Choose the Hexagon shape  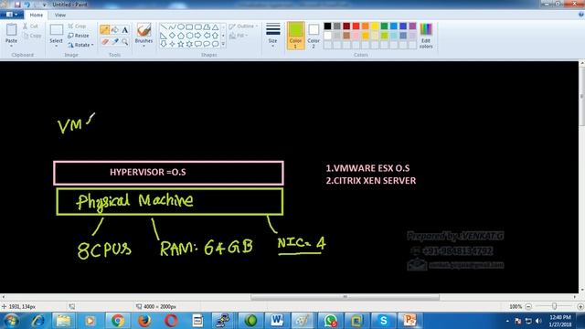(189, 36)
